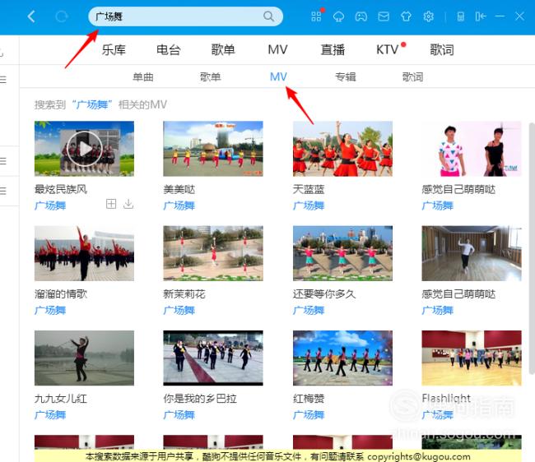Open the 红梅赞 video thumbnail
Image resolution: width=535 pixels, height=462 pixels.
point(342,358)
